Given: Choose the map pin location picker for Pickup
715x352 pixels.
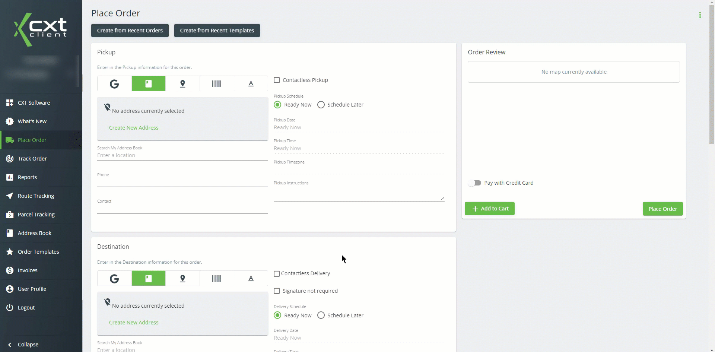Looking at the screenshot, I should point(182,83).
